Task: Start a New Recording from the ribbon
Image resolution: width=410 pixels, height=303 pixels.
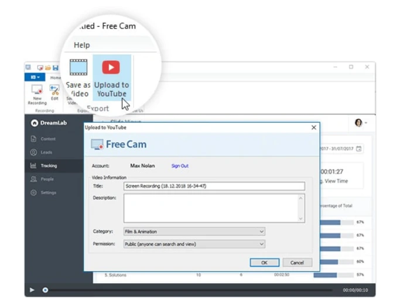Action: pos(37,95)
